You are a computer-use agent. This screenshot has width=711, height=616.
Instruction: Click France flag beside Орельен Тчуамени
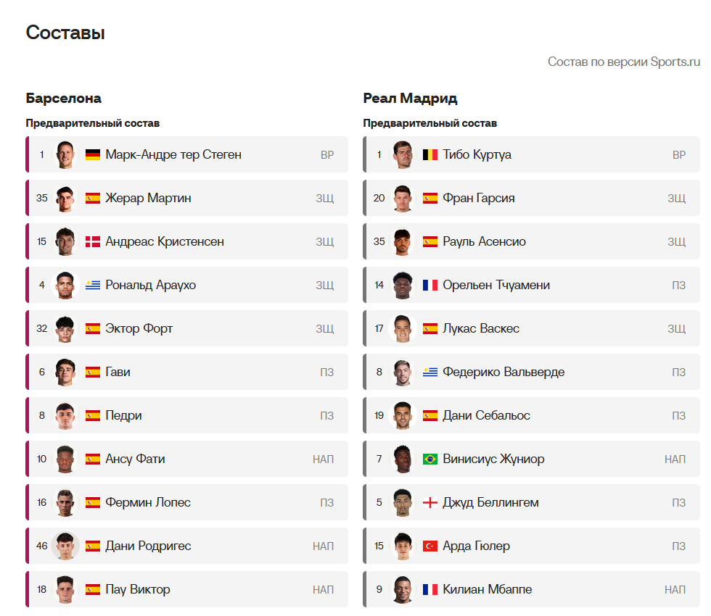[430, 285]
